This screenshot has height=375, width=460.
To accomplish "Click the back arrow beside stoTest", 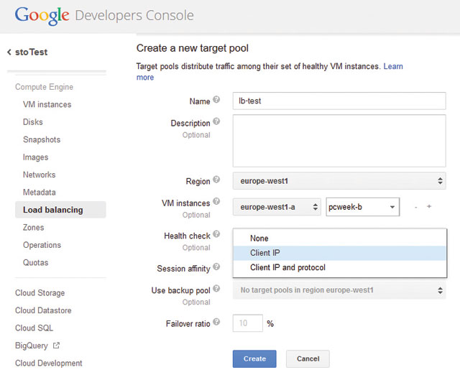I will click(9, 52).
